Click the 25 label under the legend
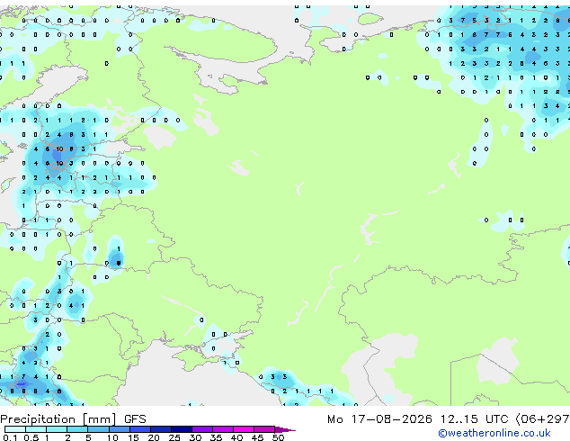570x441 pixels. pyautogui.click(x=174, y=437)
